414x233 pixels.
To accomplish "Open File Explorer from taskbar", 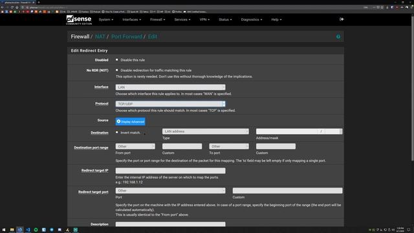I will tap(12, 230).
